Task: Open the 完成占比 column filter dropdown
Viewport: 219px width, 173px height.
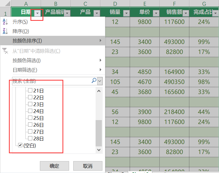Action: coord(215,13)
